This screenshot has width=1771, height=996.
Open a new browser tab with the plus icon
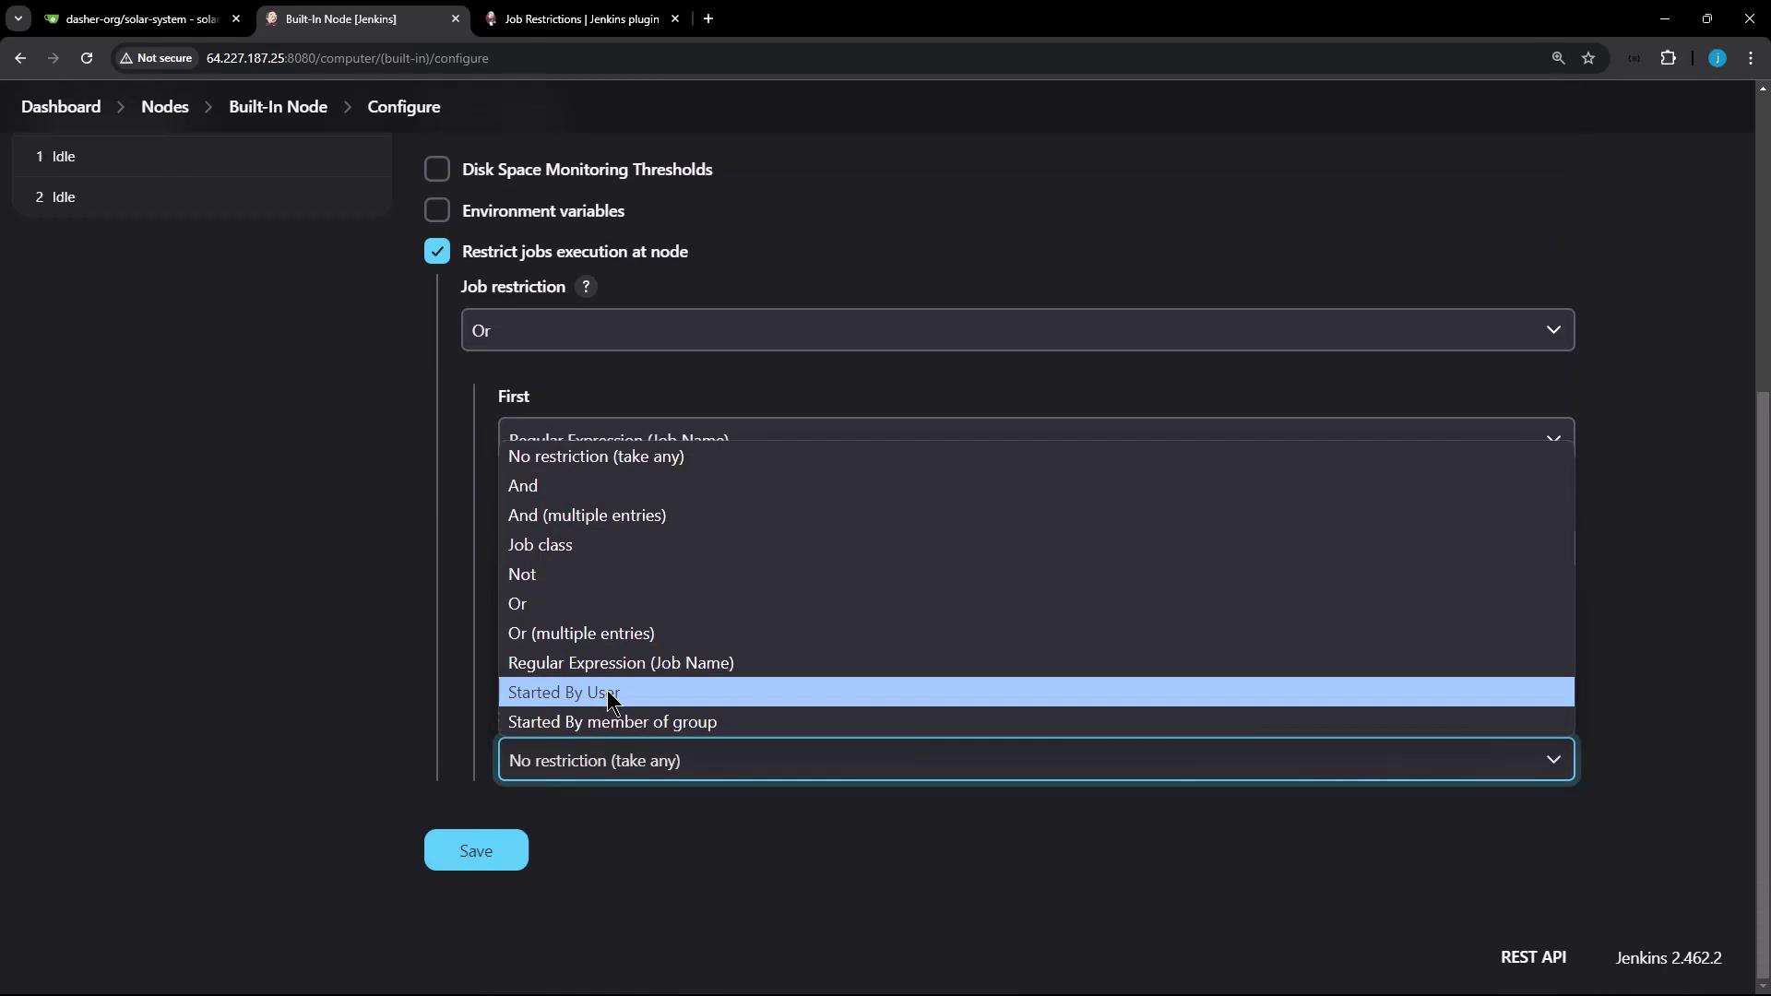(707, 18)
